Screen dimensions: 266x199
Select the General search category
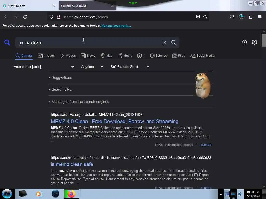pyautogui.click(x=24, y=55)
